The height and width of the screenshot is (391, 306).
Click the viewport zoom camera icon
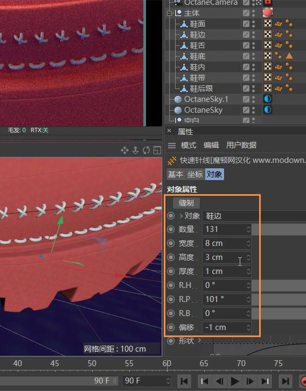pyautogui.click(x=135, y=150)
